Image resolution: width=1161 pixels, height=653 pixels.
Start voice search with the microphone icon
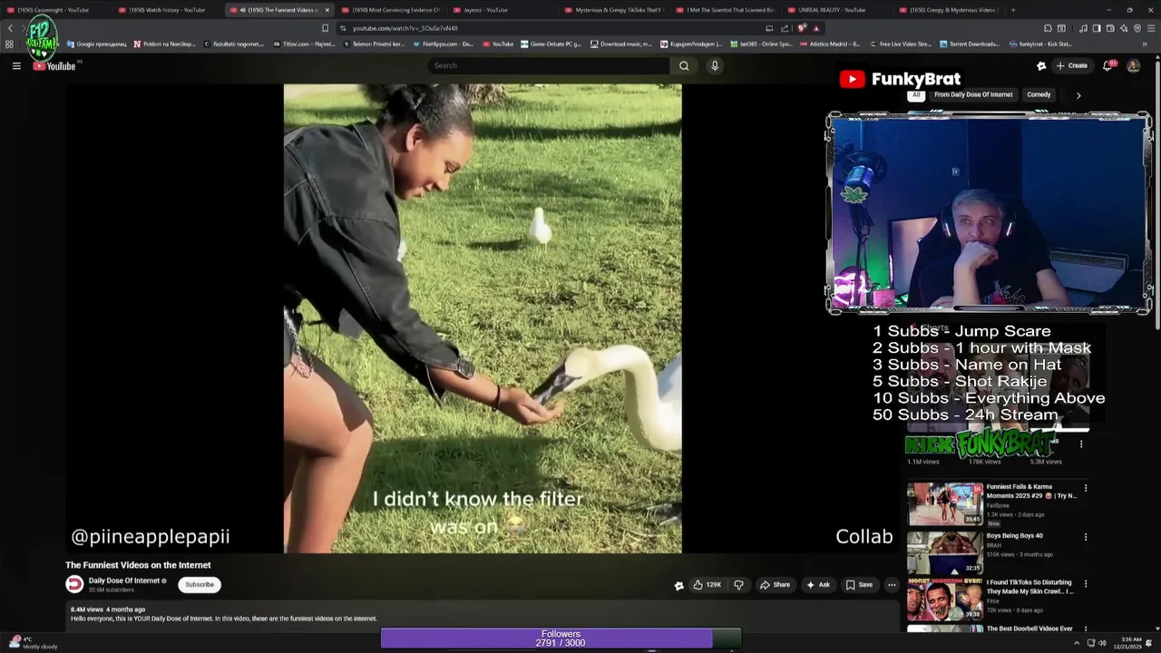point(715,65)
